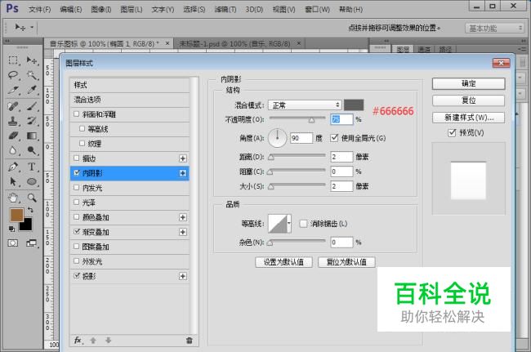
Task: Move effect up arrow icon
Action: (x=93, y=340)
